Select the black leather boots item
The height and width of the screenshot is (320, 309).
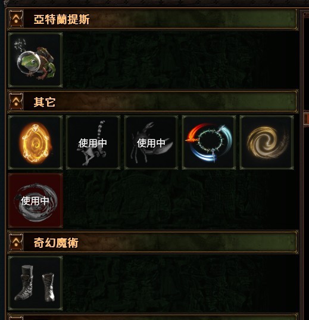click(36, 283)
